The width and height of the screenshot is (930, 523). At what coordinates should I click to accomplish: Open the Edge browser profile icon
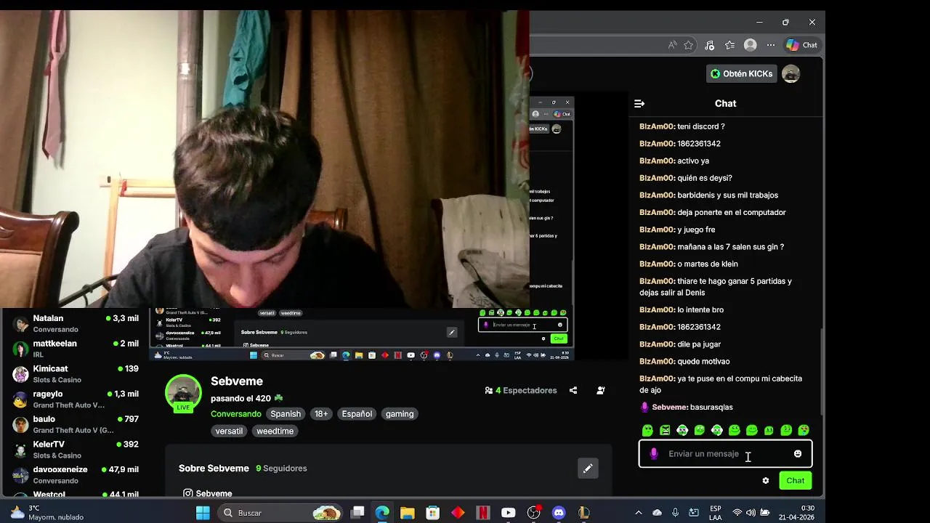pyautogui.click(x=751, y=45)
